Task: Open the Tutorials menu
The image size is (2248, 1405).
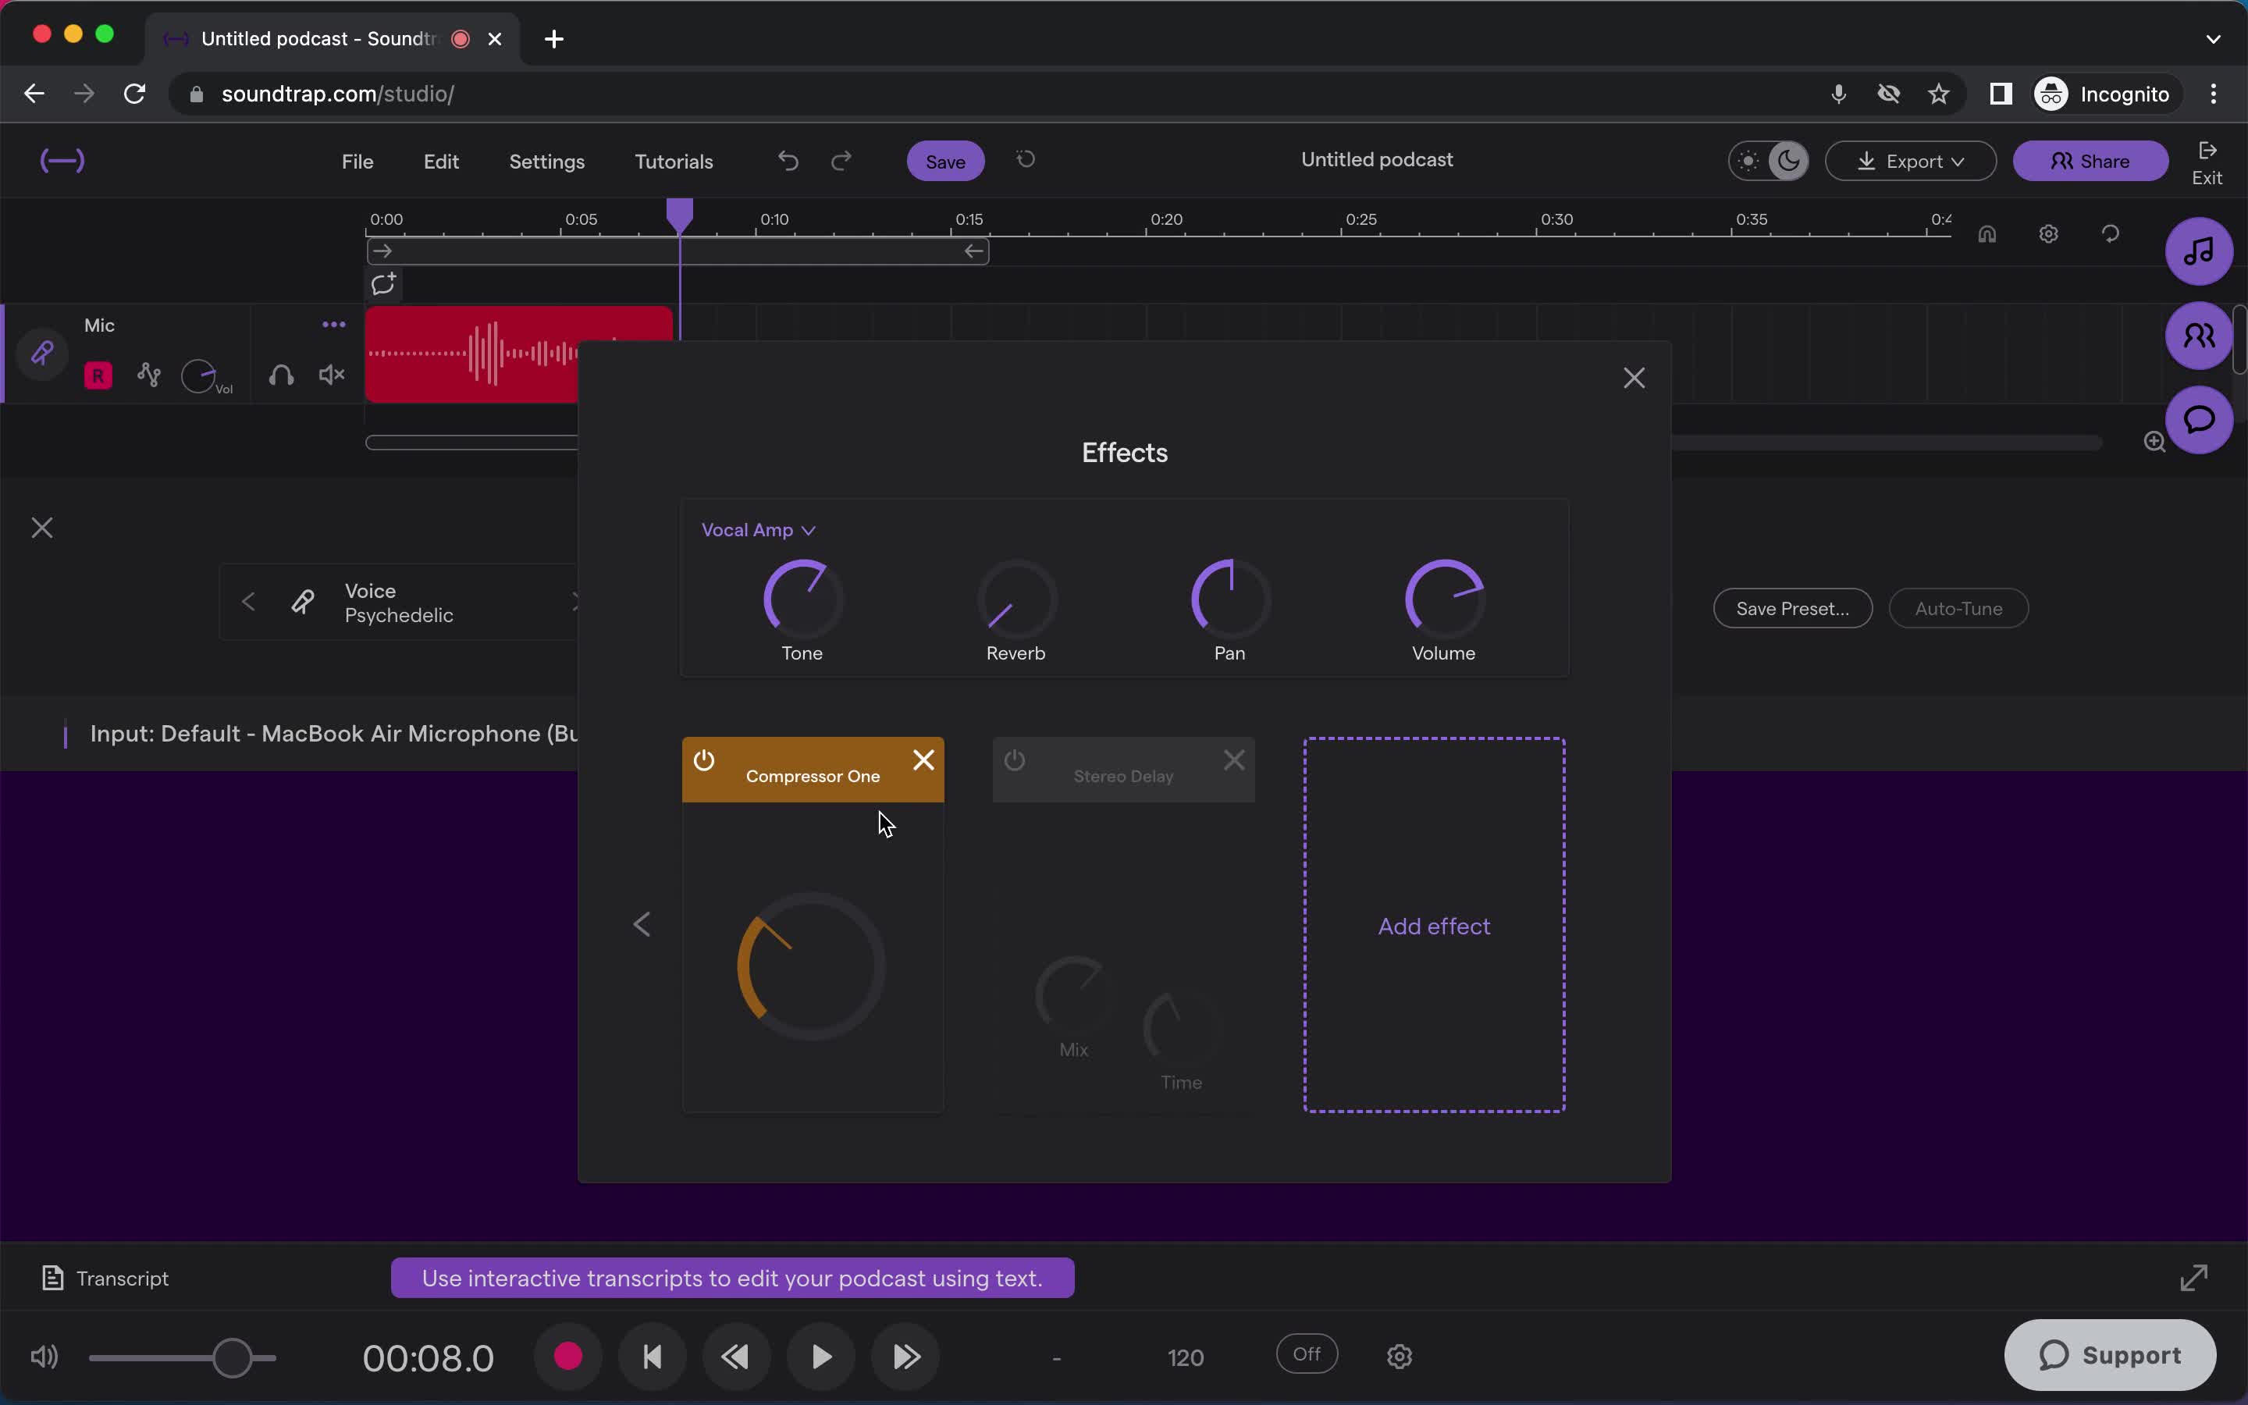Action: pyautogui.click(x=674, y=160)
